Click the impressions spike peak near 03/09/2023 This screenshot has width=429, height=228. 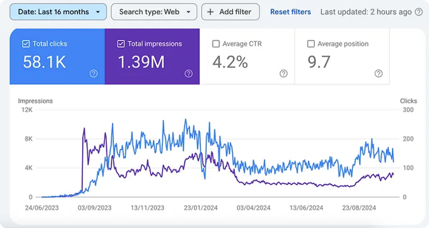pyautogui.click(x=84, y=128)
